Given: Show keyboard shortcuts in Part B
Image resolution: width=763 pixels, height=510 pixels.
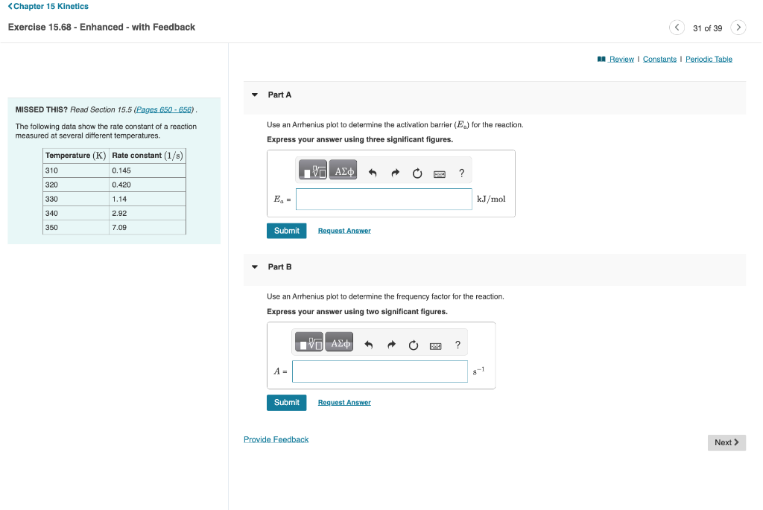Looking at the screenshot, I should pyautogui.click(x=435, y=346).
